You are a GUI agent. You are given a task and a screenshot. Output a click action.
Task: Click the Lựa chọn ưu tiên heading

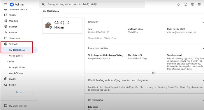click(x=98, y=48)
